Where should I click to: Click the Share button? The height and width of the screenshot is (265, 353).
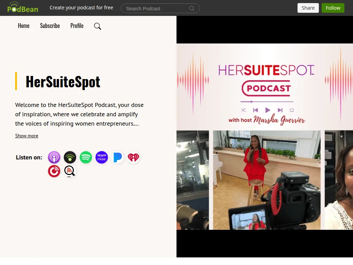pos(308,8)
